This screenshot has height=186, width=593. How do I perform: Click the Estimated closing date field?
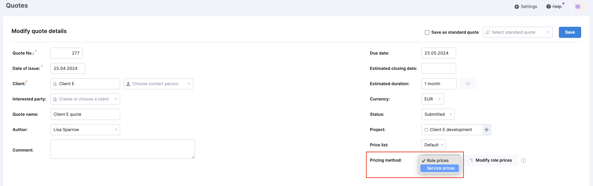pyautogui.click(x=439, y=68)
